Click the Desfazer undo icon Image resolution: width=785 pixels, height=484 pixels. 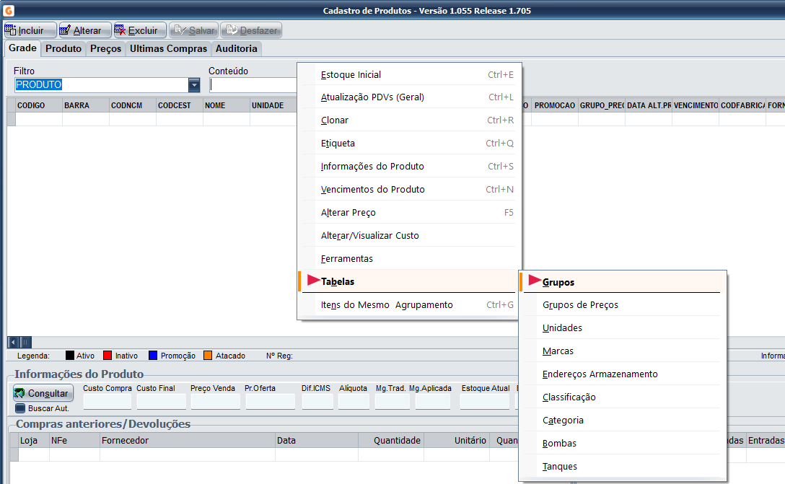click(x=232, y=30)
